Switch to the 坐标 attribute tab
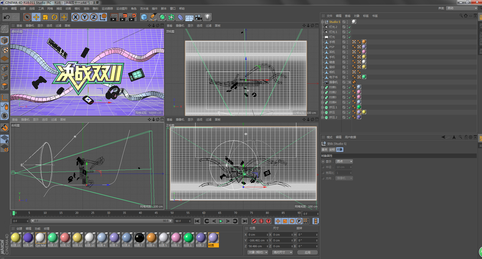 (332, 150)
